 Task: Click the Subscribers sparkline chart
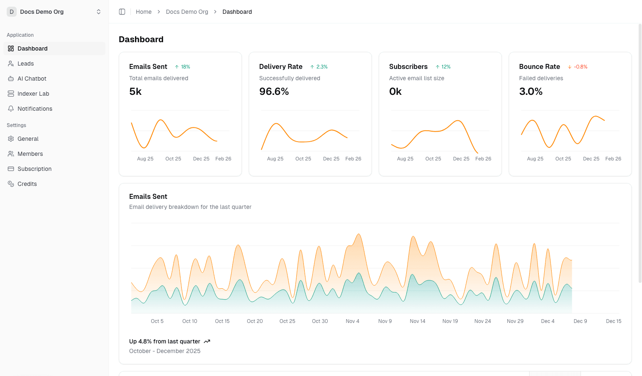pos(440,134)
